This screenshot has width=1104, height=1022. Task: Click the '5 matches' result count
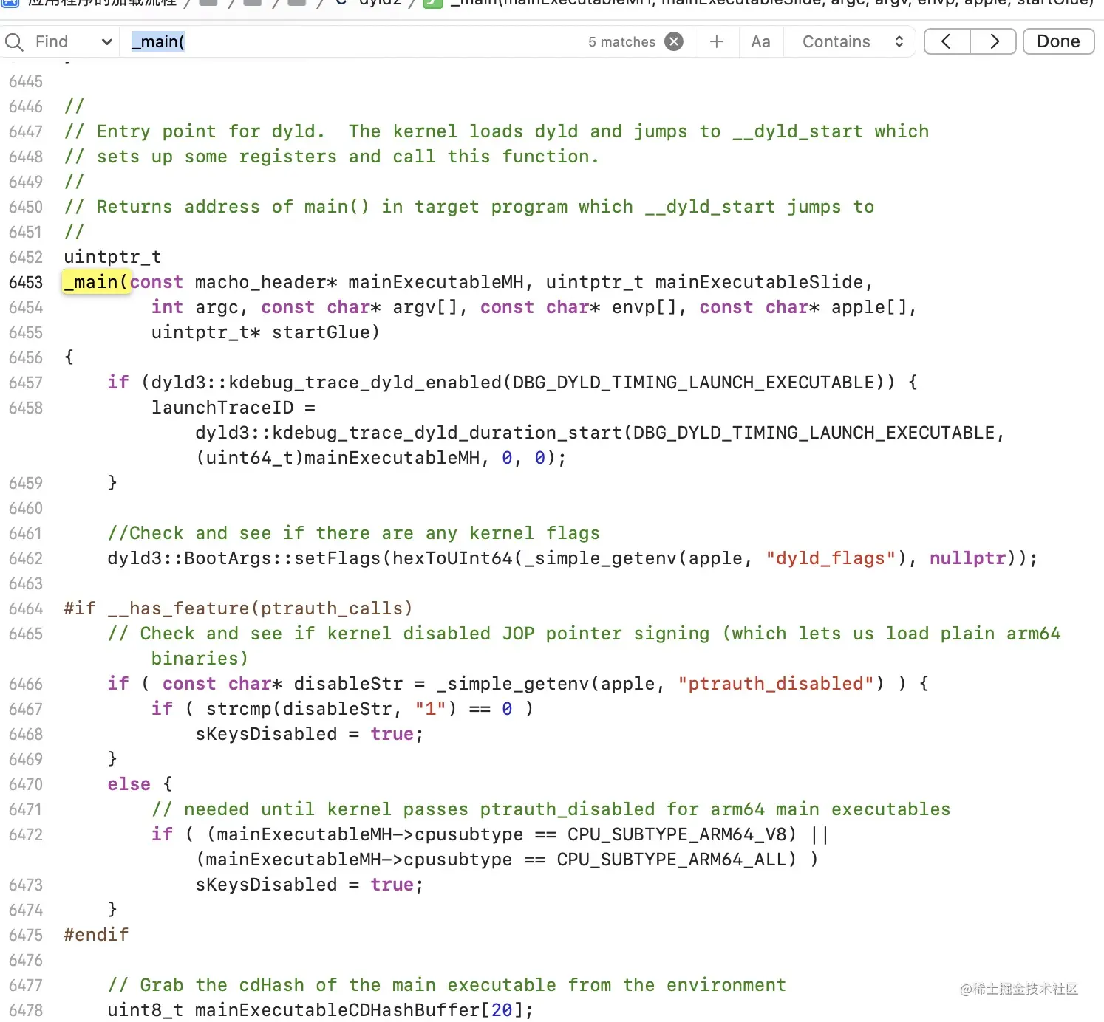click(621, 42)
